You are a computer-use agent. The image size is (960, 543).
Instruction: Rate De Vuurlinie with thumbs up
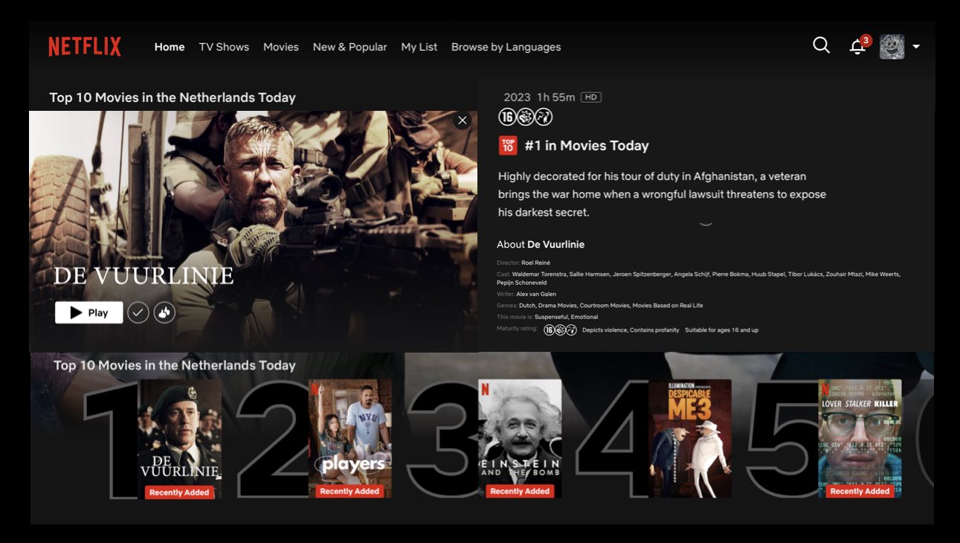(x=164, y=312)
